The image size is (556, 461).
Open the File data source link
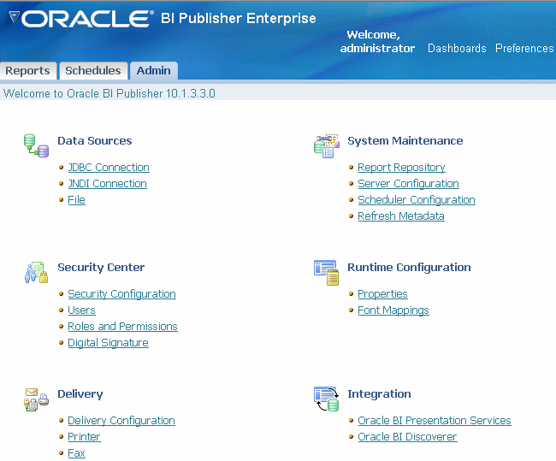[77, 199]
